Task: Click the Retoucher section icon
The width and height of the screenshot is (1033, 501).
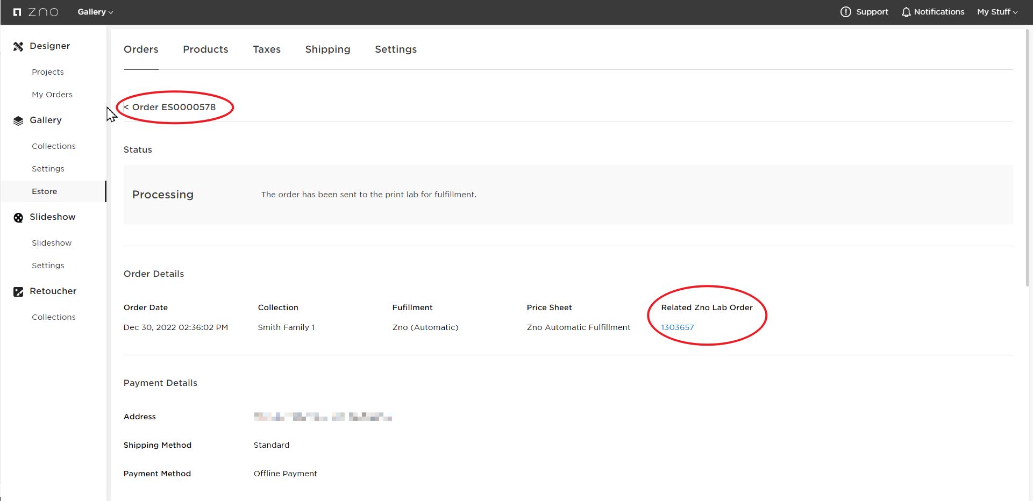Action: [x=18, y=292]
